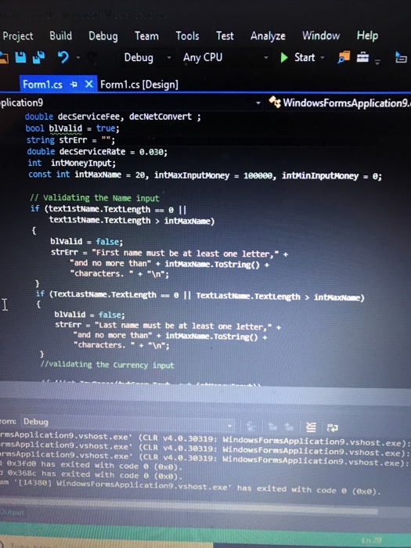Click the string "First name must be at least one letter,"
This screenshot has width=411, height=548.
186,253
